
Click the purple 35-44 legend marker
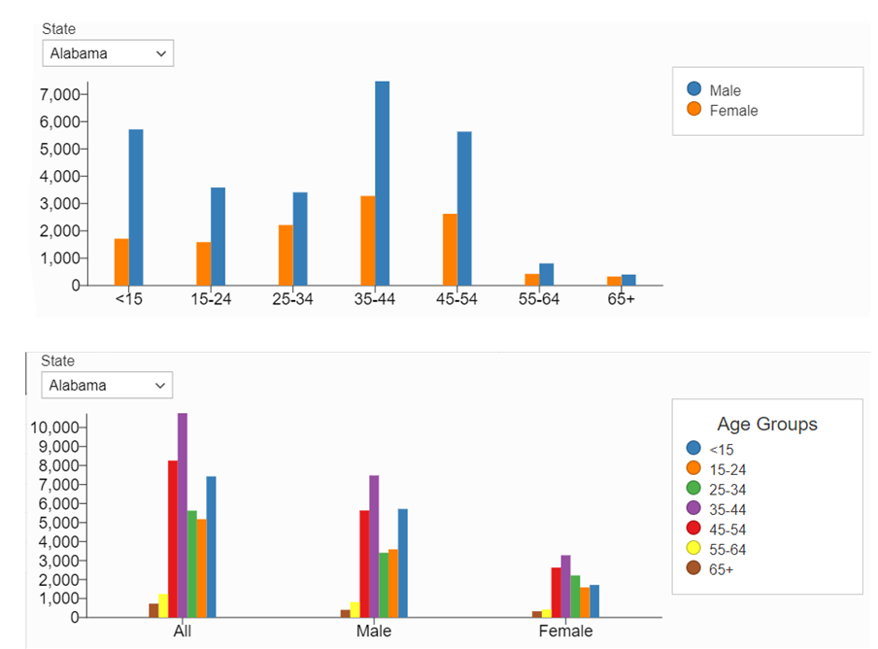(694, 509)
